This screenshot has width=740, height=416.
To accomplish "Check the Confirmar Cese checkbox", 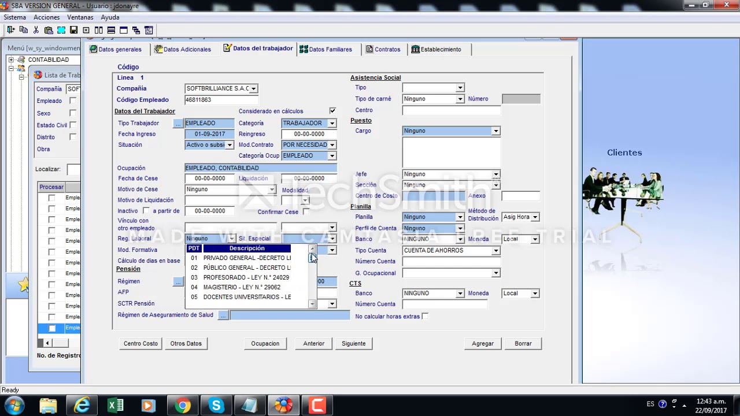I will [x=306, y=212].
